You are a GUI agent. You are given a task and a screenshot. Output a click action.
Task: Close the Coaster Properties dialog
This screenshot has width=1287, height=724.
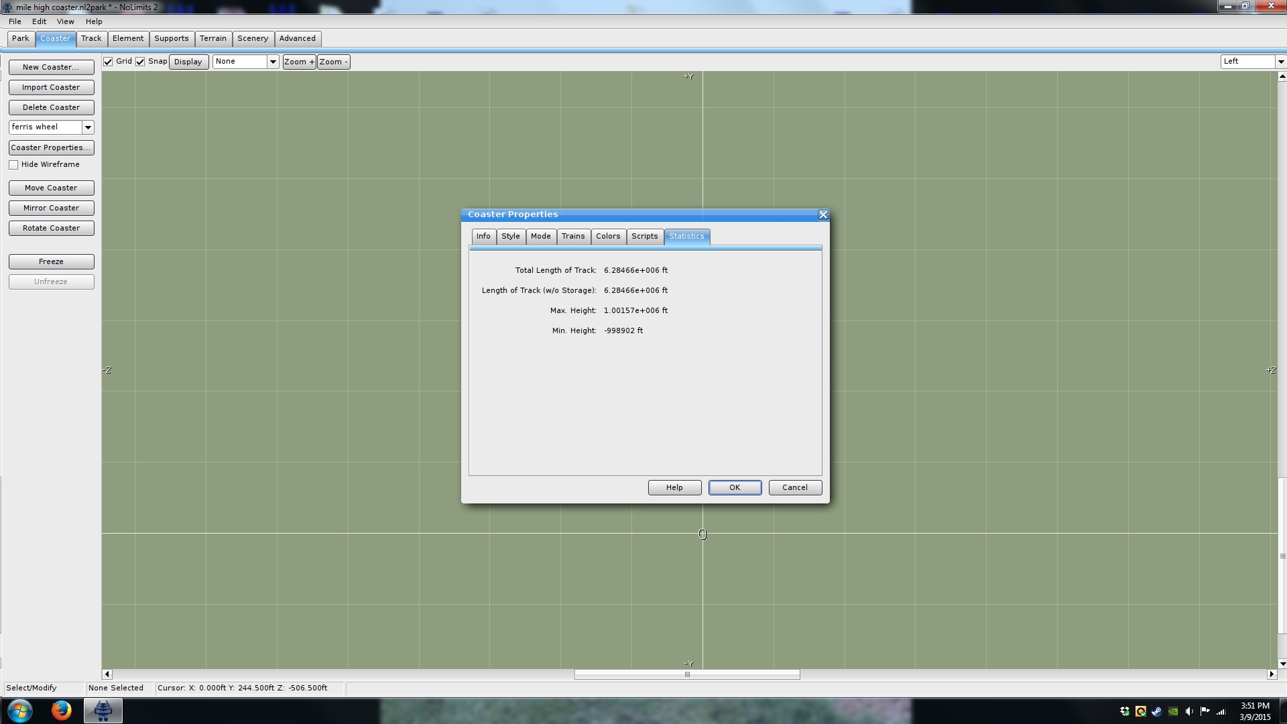coord(823,215)
